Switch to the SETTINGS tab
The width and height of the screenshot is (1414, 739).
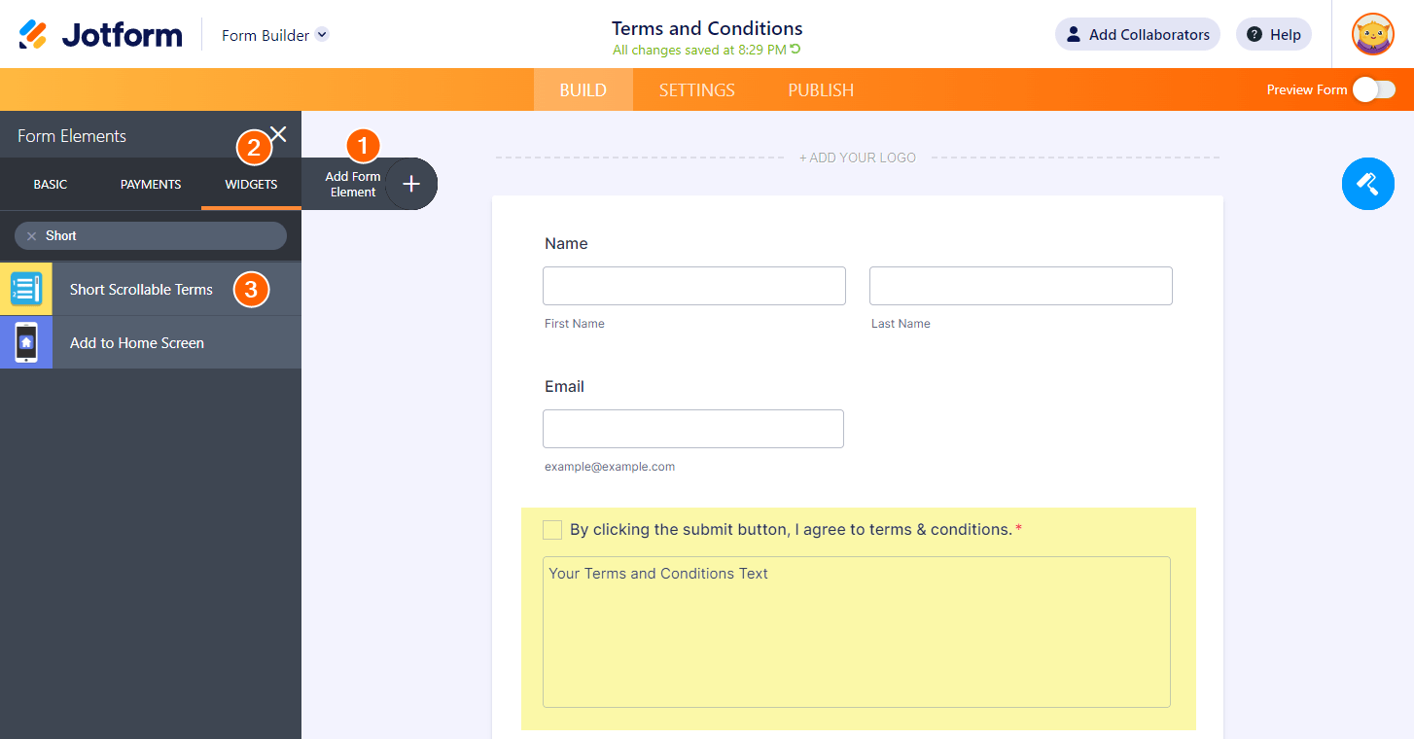[x=696, y=90]
